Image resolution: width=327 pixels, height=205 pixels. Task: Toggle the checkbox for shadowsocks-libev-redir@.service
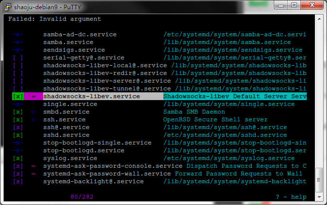click(18, 73)
